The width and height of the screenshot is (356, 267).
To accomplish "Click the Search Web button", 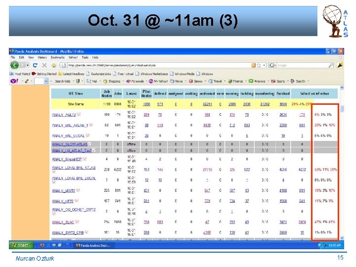I will pos(62,81).
